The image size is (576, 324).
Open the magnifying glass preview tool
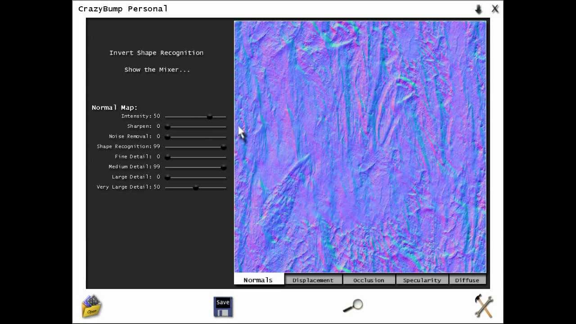point(353,306)
